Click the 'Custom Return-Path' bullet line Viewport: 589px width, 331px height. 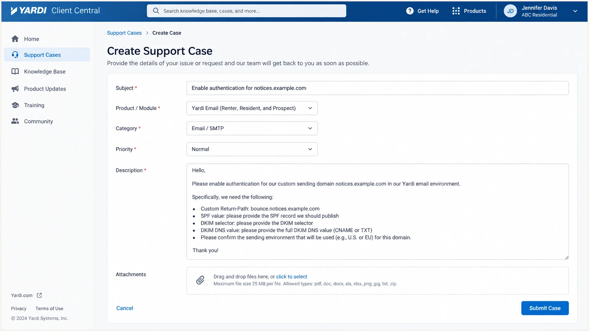pos(260,209)
